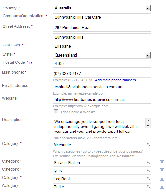Image resolution: width=166 pixels, height=194 pixels.
Task: Tick the "I don't have a website" checkbox
Action: click(x=56, y=111)
